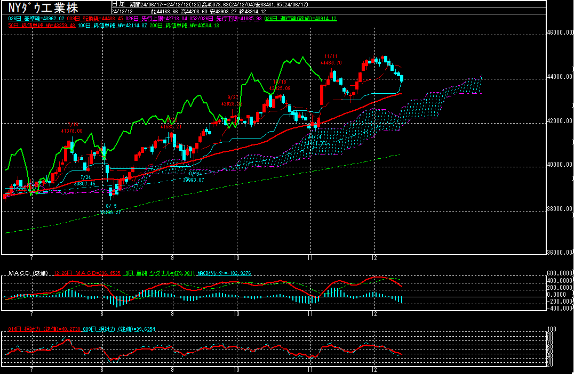Click the 7/24 low value 39807.45
The height and width of the screenshot is (374, 574).
coord(85,184)
